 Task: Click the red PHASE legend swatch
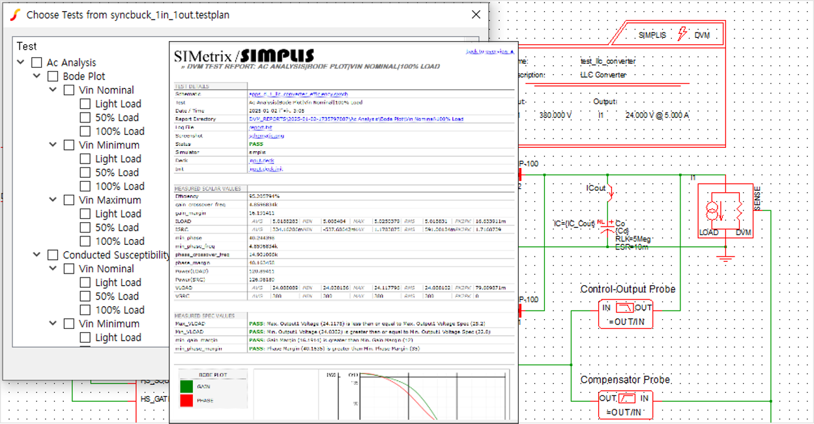186,401
